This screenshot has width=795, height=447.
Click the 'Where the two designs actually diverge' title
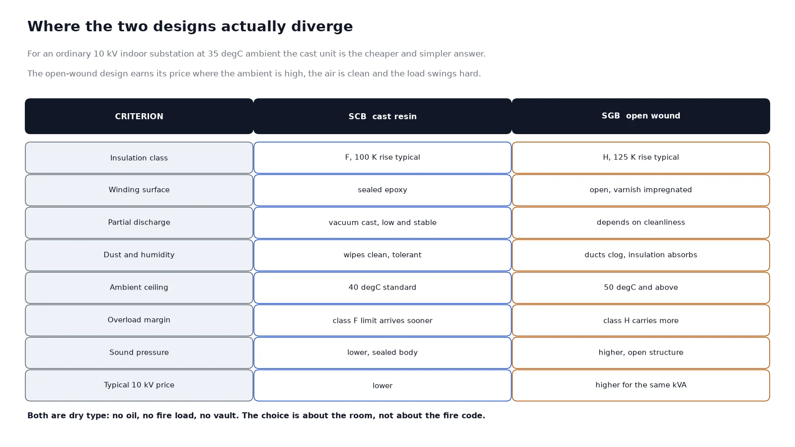coord(190,27)
